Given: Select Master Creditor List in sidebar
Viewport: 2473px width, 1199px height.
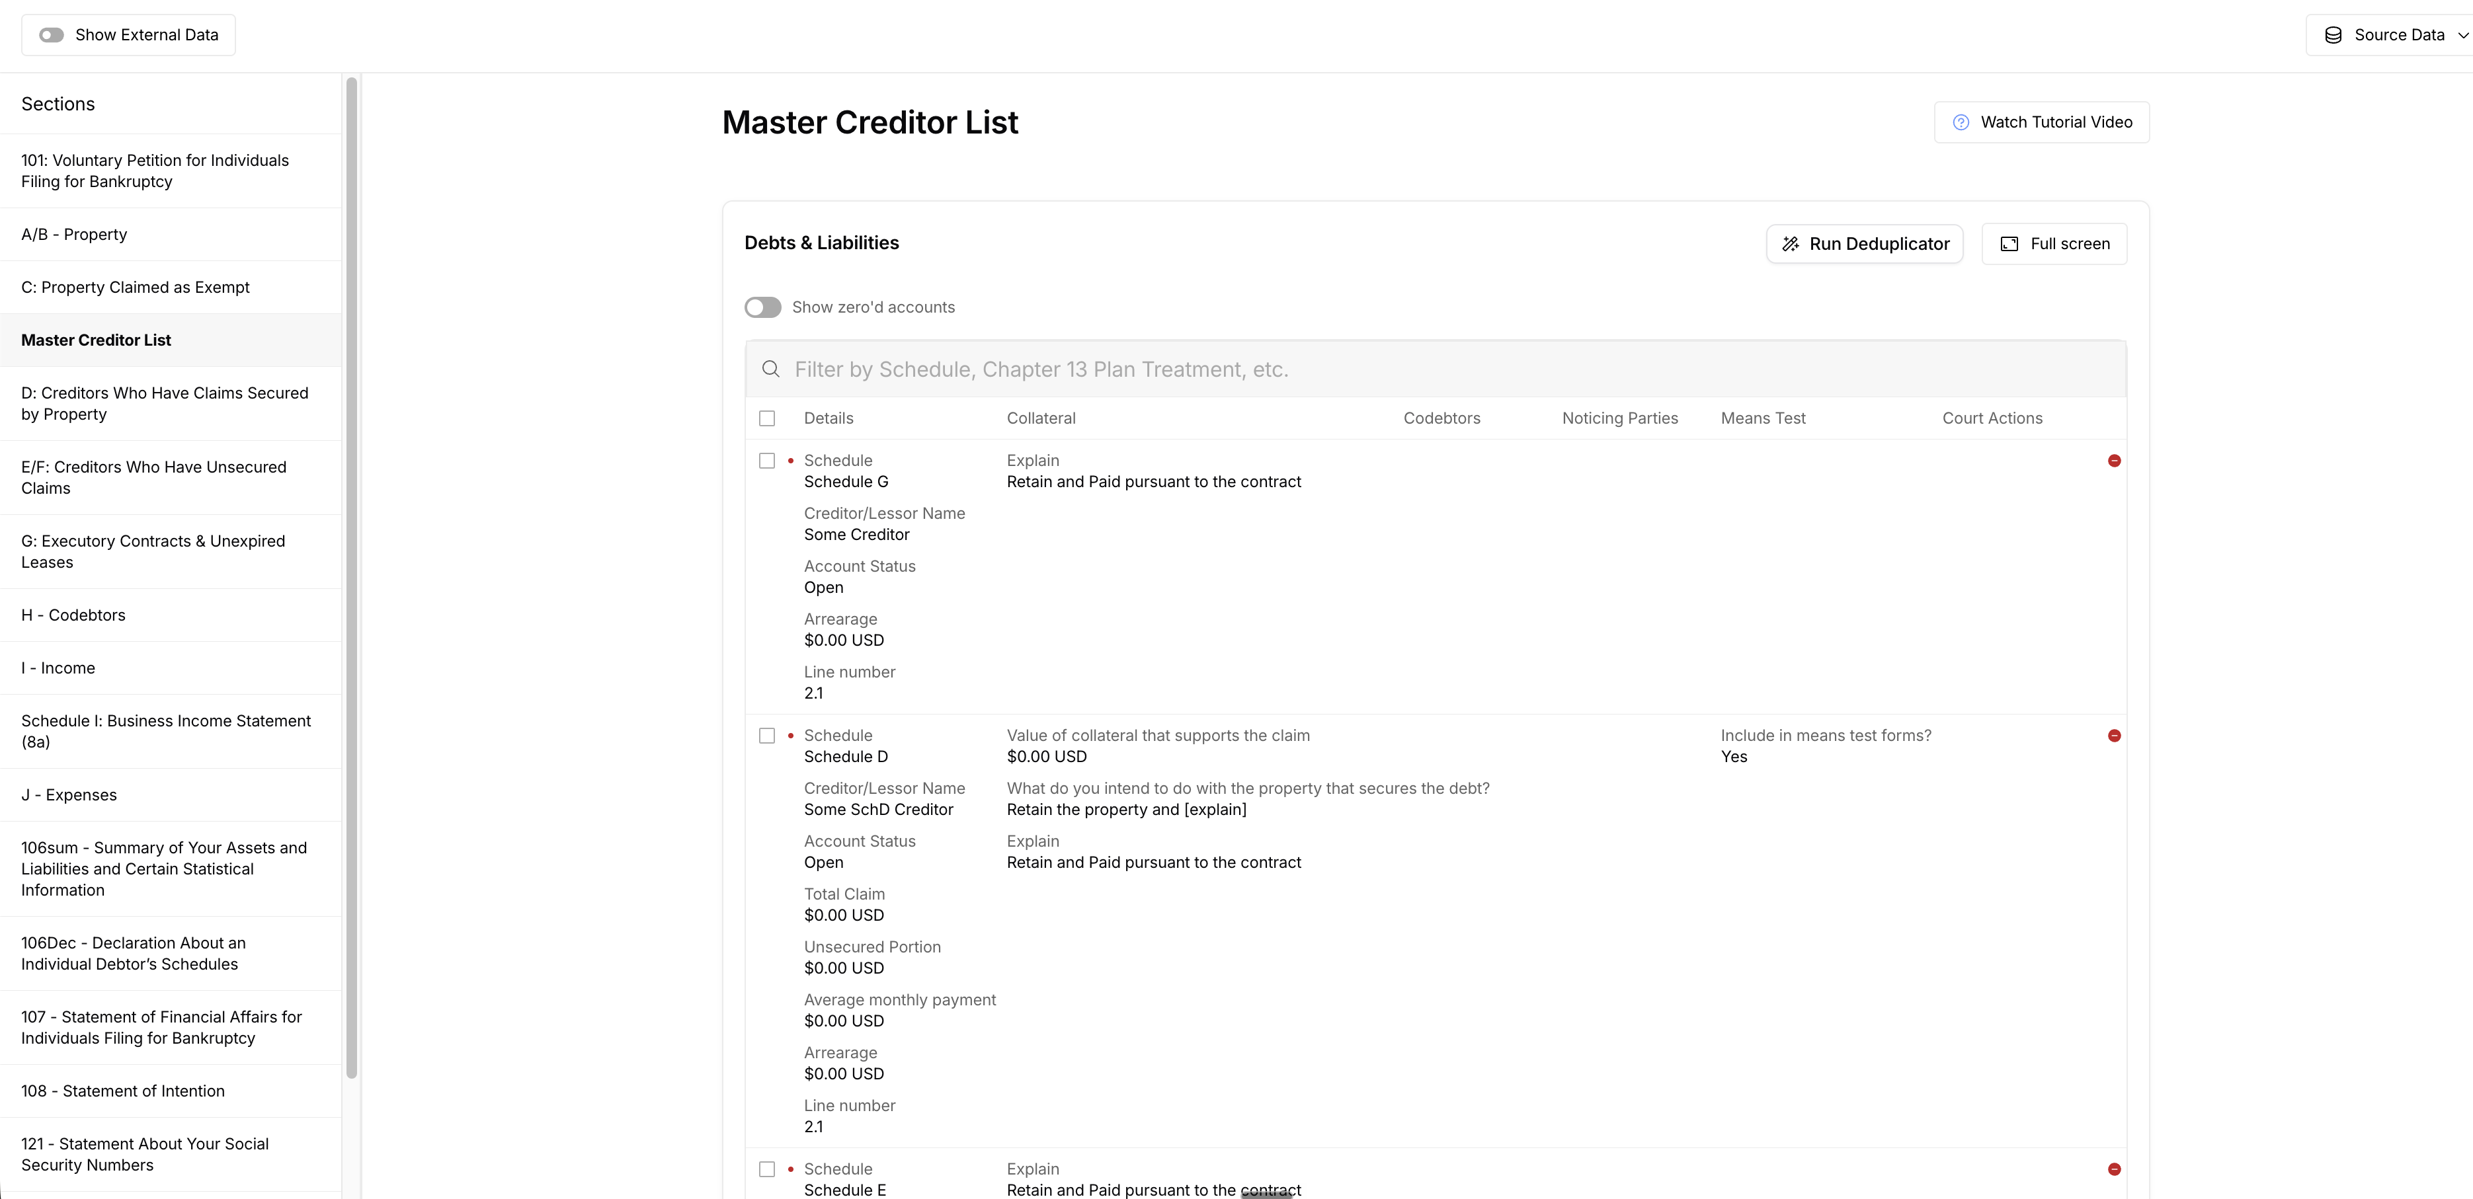Looking at the screenshot, I should point(171,340).
